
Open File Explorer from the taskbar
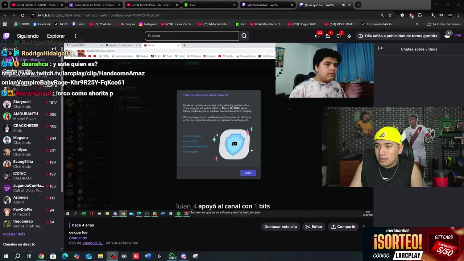coord(100,256)
